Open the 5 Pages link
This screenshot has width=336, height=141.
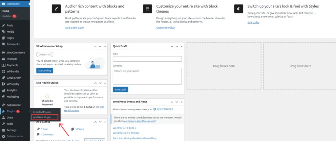tap(79, 129)
